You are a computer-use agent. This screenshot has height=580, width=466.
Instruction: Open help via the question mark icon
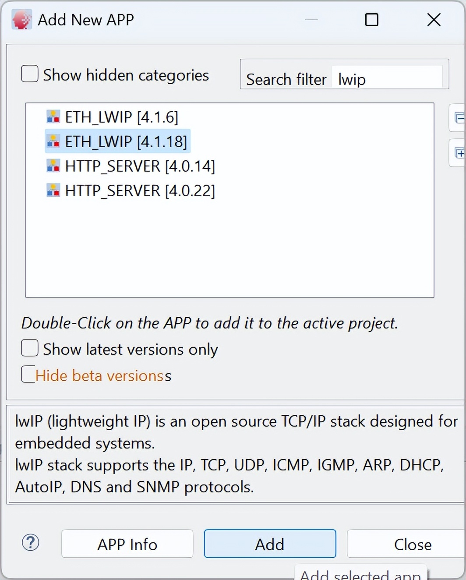click(x=31, y=543)
